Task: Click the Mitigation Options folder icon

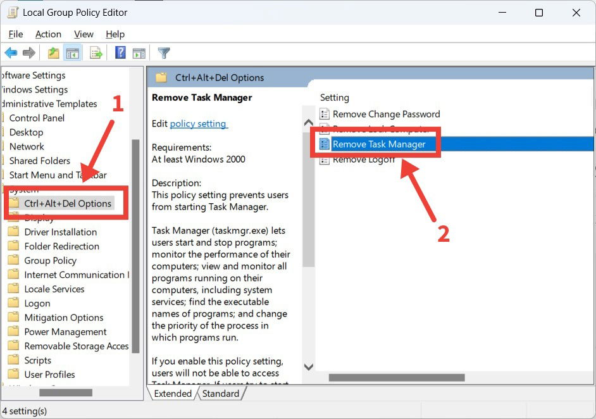Action: [14, 317]
